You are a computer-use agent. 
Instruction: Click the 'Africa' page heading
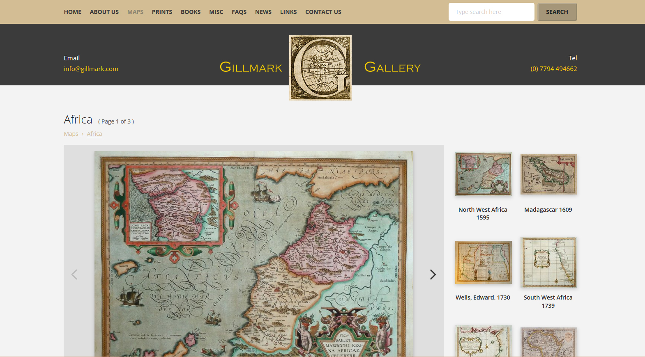(78, 119)
